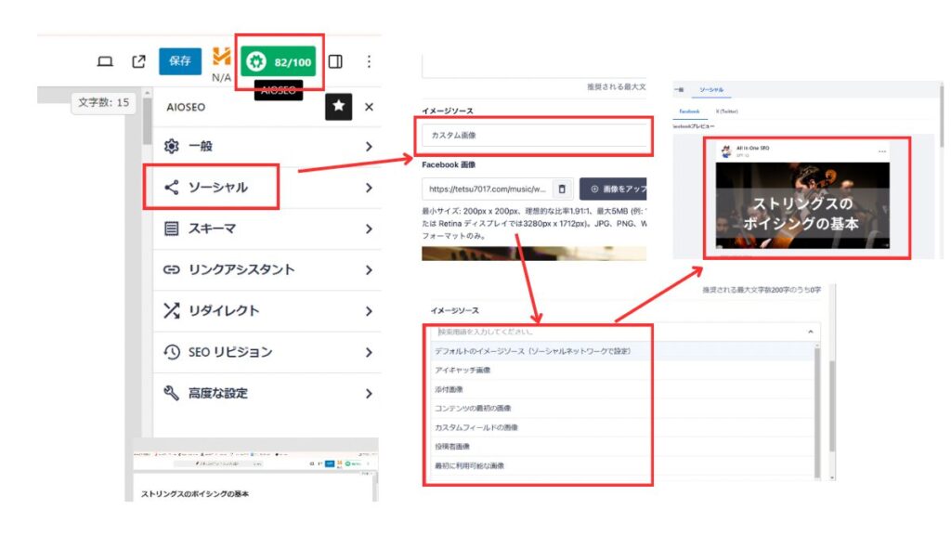Click the three dots in Facebook preview card
The width and height of the screenshot is (951, 535).
pyautogui.click(x=882, y=151)
